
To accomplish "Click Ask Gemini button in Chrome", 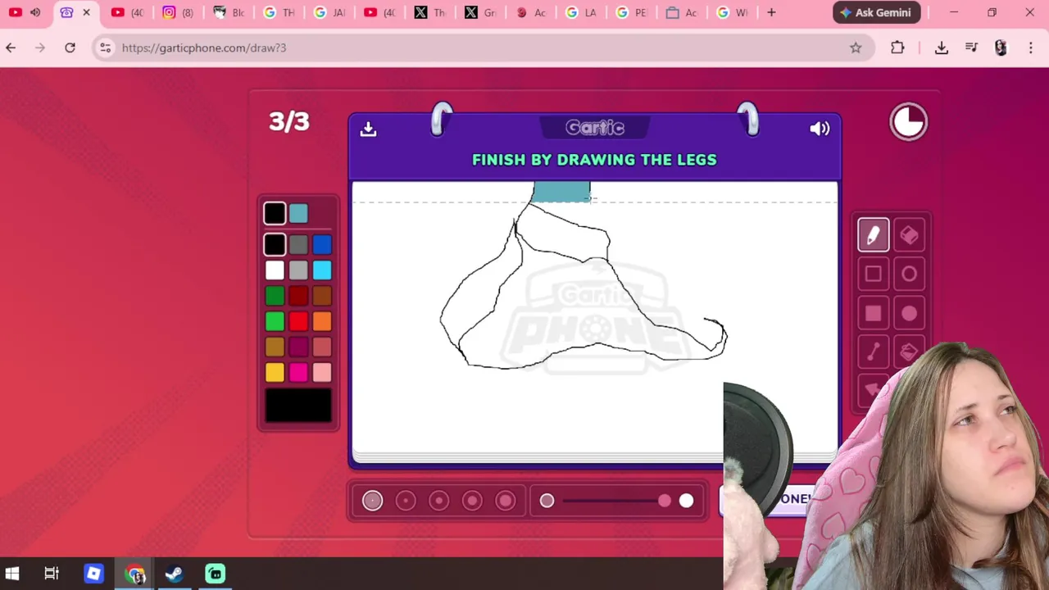I will [877, 12].
